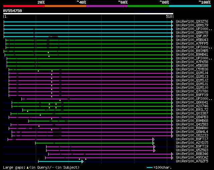Click the Large gaps legend text
The height and width of the screenshot is (170, 214).
point(41,167)
